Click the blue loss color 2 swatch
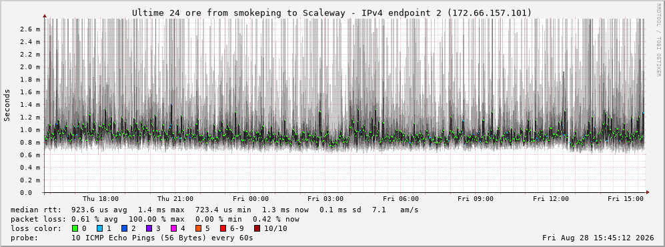The width and height of the screenshot is (665, 247). tap(124, 228)
